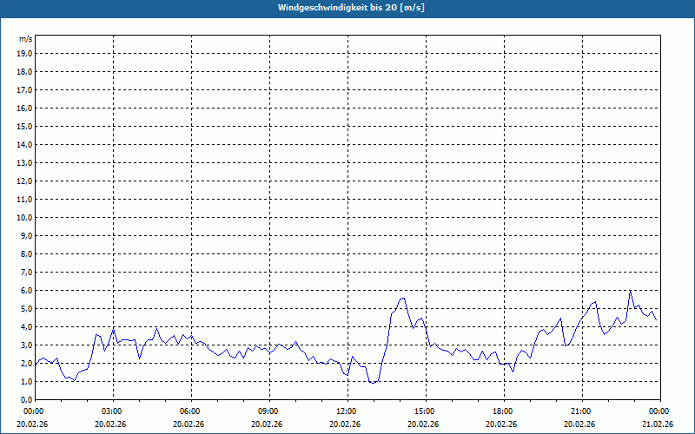Choose the 09:00 time marker

coord(268,411)
